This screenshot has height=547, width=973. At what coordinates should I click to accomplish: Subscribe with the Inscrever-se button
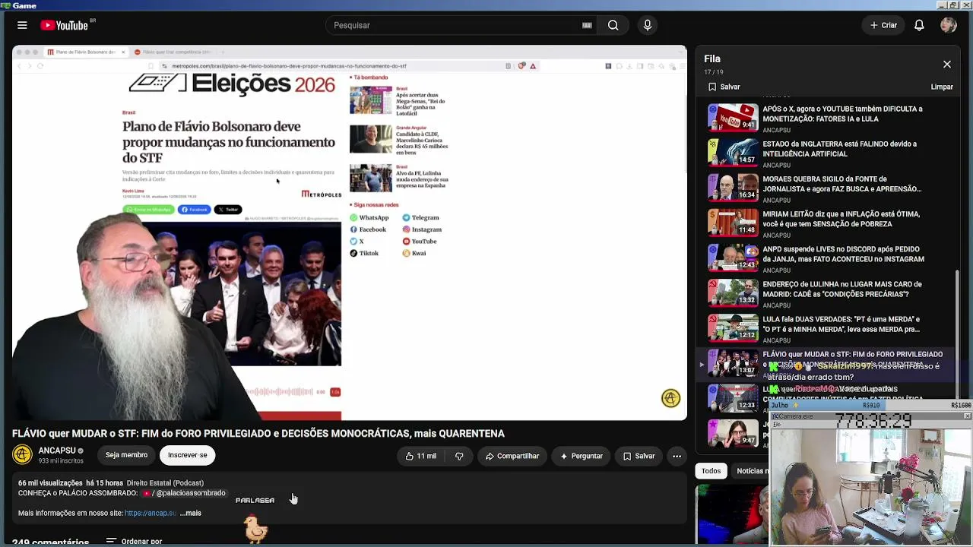187,455
